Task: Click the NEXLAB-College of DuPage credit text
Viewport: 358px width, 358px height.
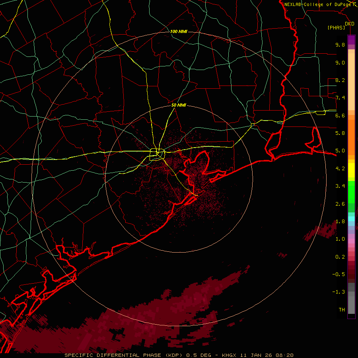Action: pyautogui.click(x=319, y=4)
